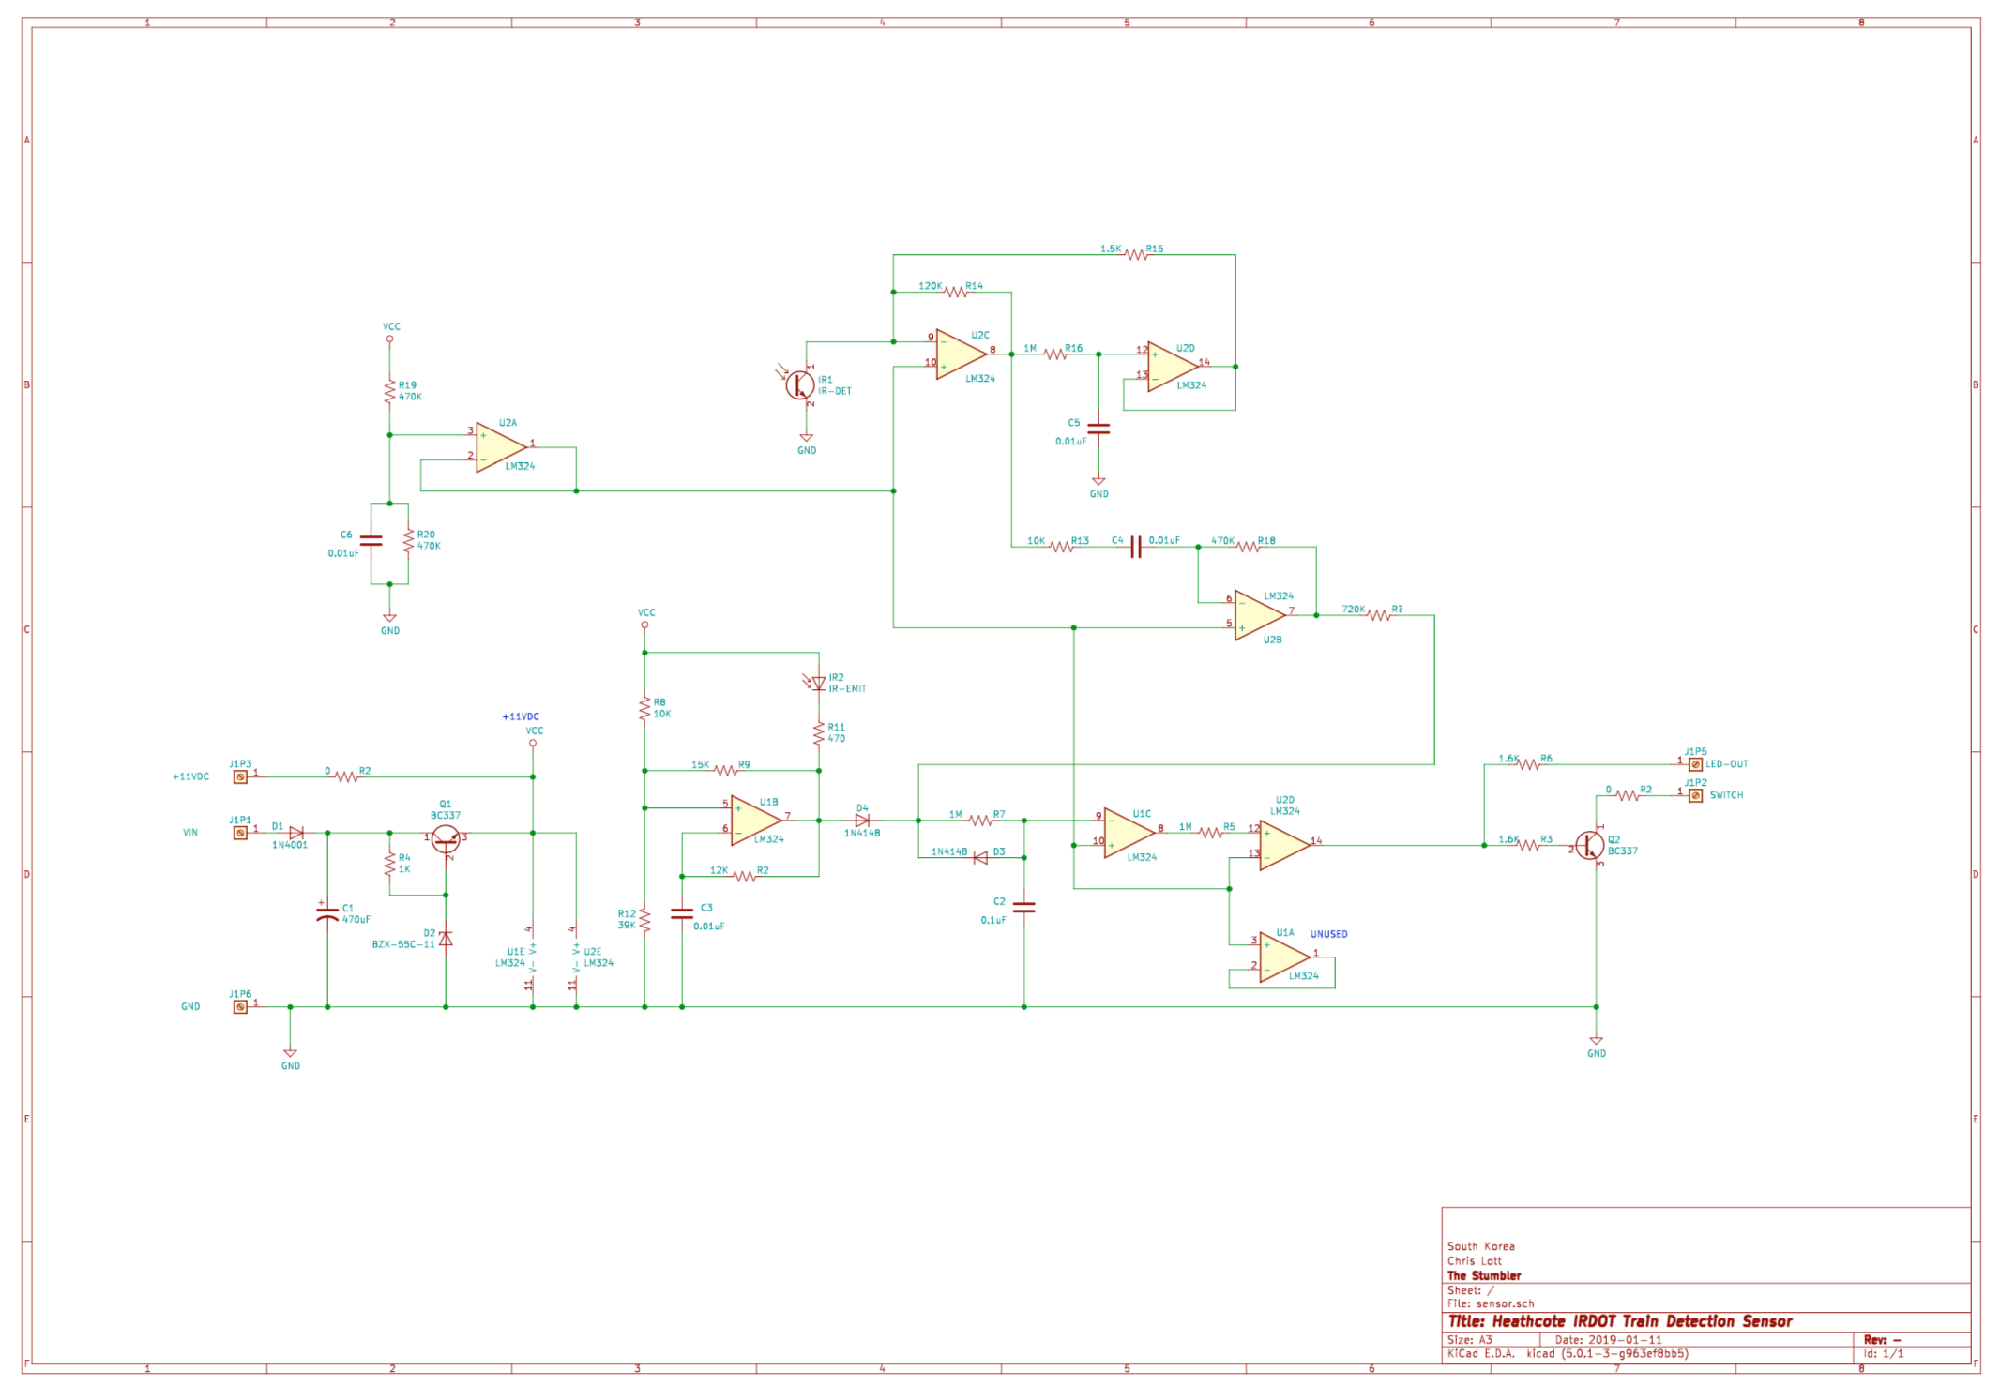Screen dimensions: 2000x1386
Task: Select the C5 capacitor symbol
Action: coord(1098,429)
